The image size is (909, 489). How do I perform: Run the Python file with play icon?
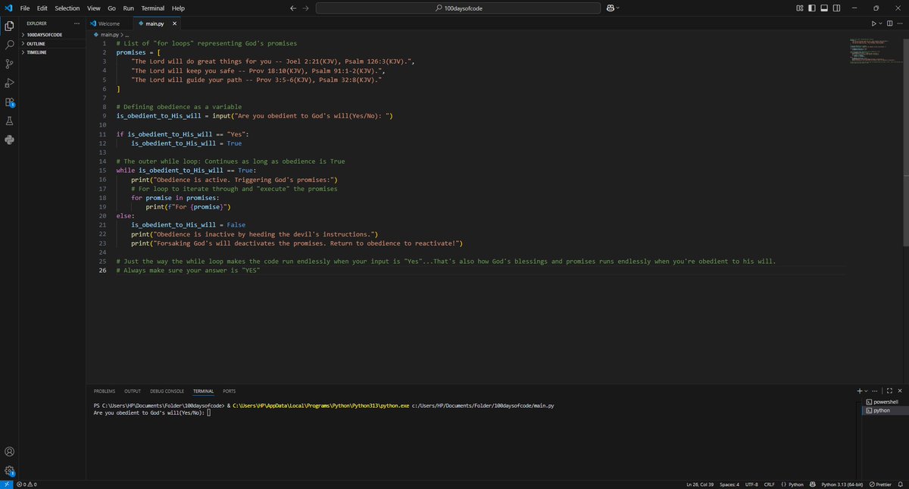873,24
